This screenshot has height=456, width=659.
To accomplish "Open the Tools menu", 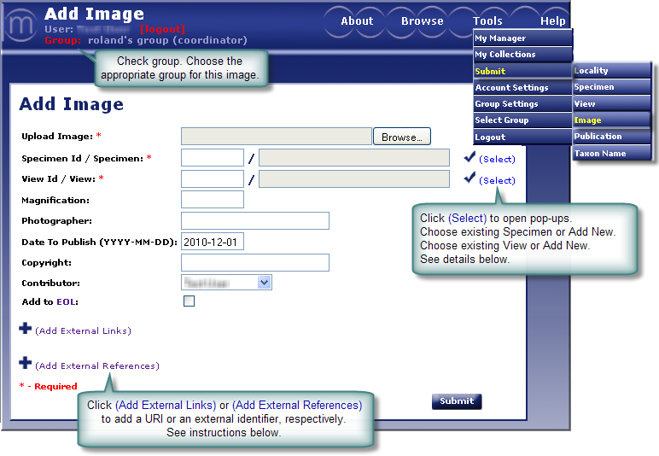I will tap(487, 21).
